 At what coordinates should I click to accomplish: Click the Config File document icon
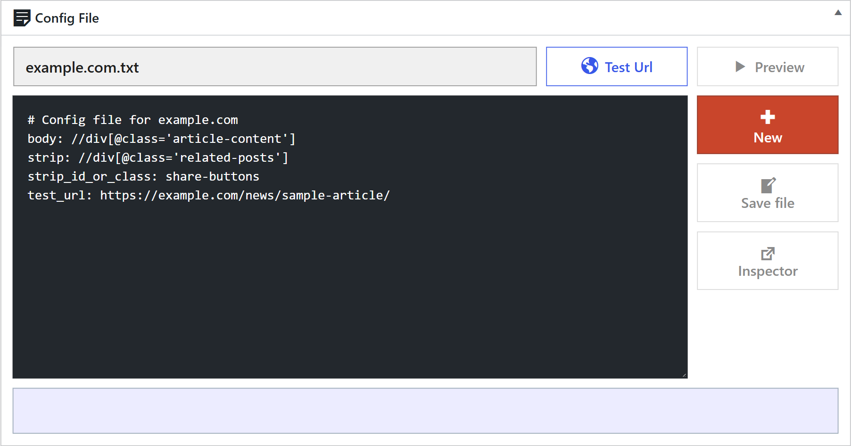click(x=22, y=18)
